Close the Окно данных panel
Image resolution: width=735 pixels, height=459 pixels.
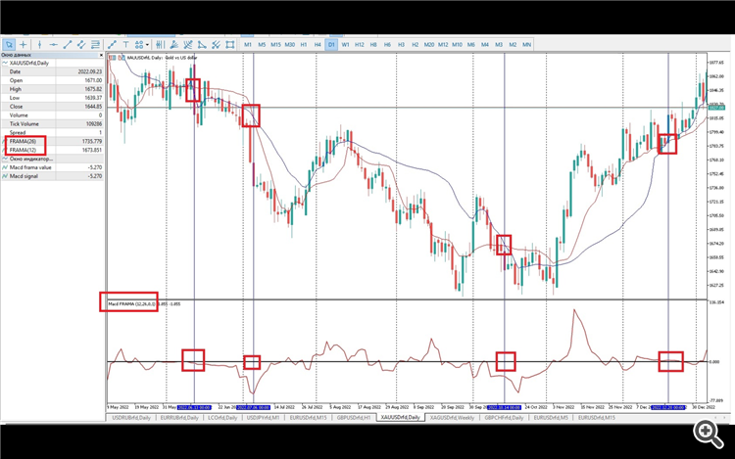101,55
